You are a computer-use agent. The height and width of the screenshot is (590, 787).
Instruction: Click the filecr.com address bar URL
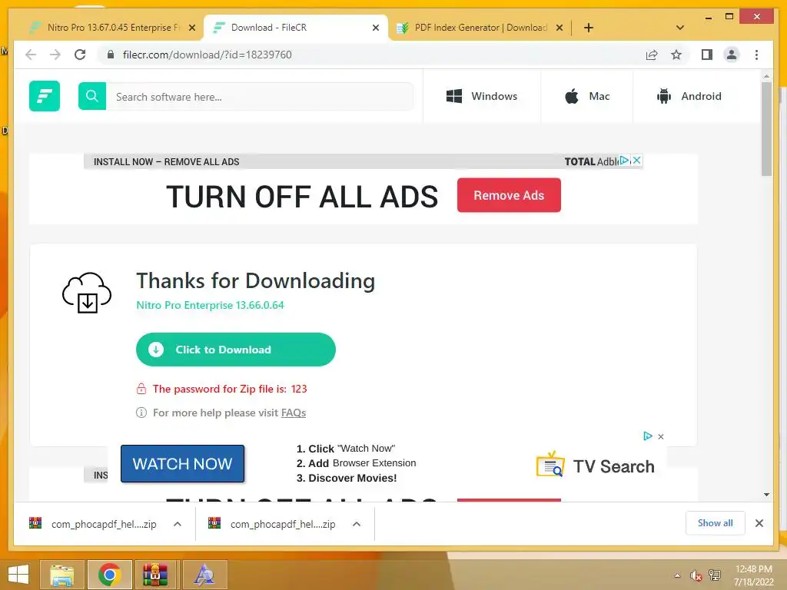tap(208, 55)
